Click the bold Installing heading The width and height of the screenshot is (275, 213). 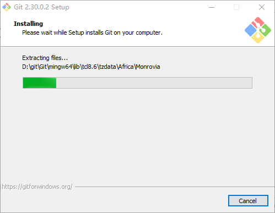pyautogui.click(x=28, y=24)
